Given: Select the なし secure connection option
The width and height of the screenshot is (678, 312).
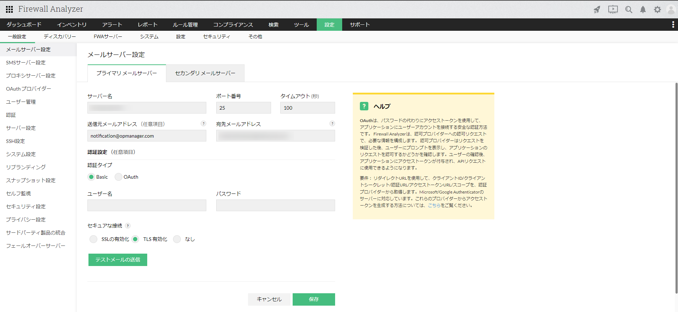Looking at the screenshot, I should tap(177, 239).
